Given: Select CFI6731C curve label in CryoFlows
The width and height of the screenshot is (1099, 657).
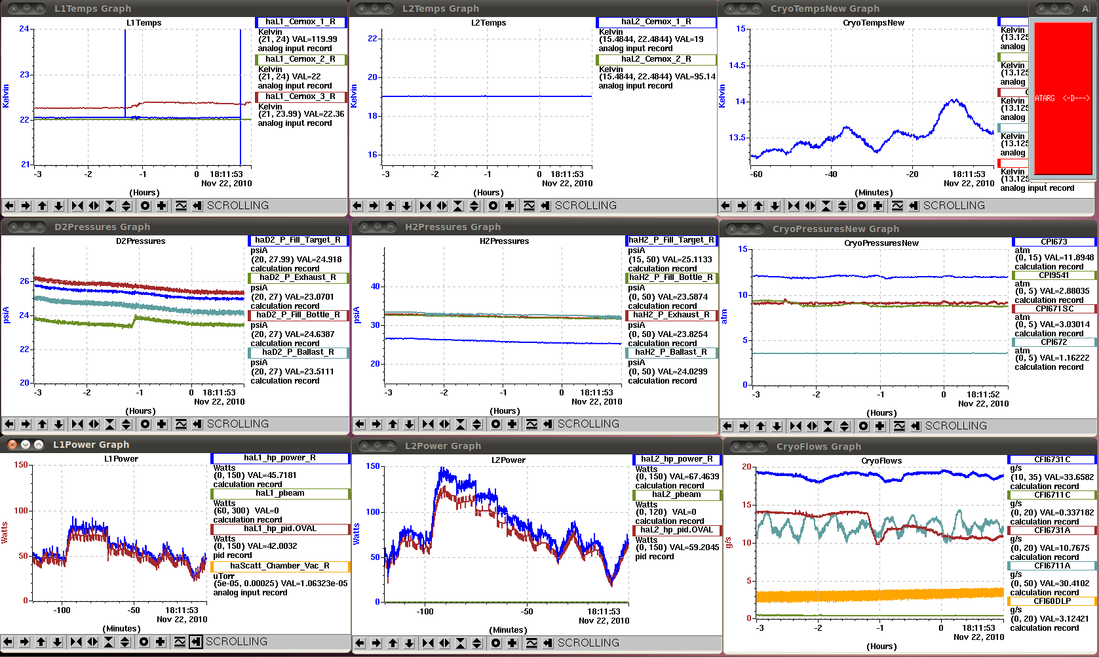Looking at the screenshot, I should [x=1052, y=460].
